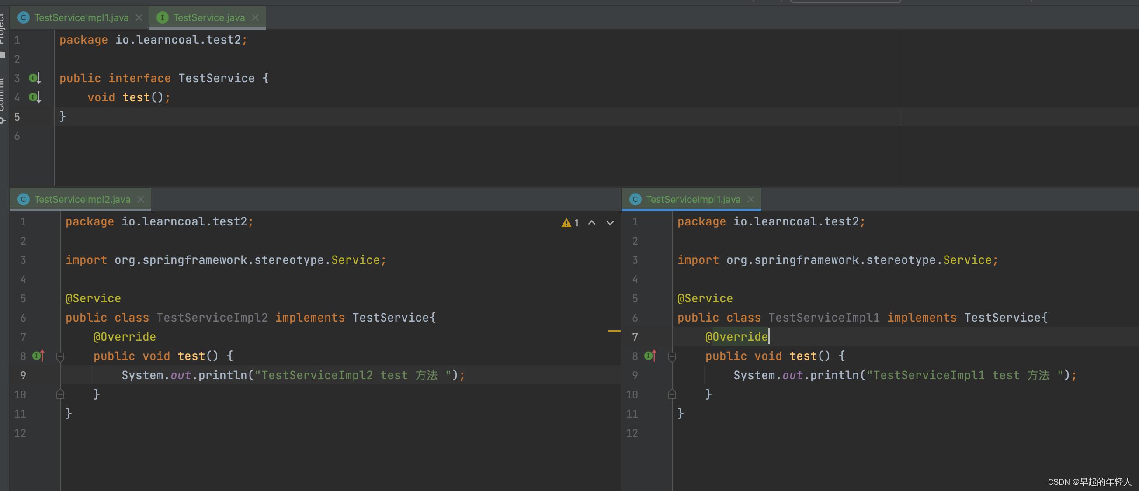This screenshot has width=1139, height=491.
Task: Click the implements-method gutter icon in TestServiceImpl1 editor
Action: 650,356
